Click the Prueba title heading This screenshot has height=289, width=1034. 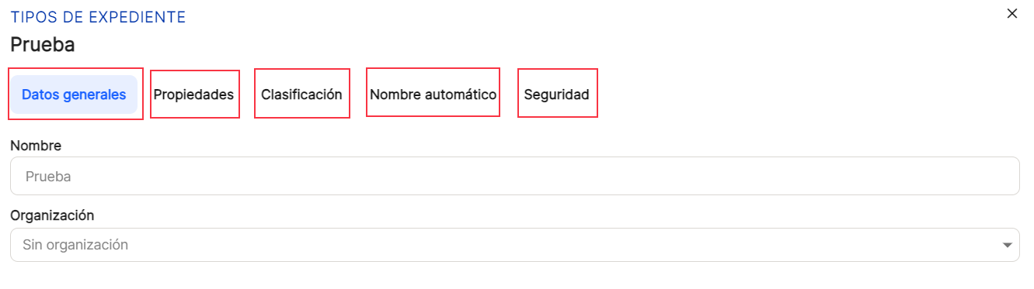click(43, 44)
